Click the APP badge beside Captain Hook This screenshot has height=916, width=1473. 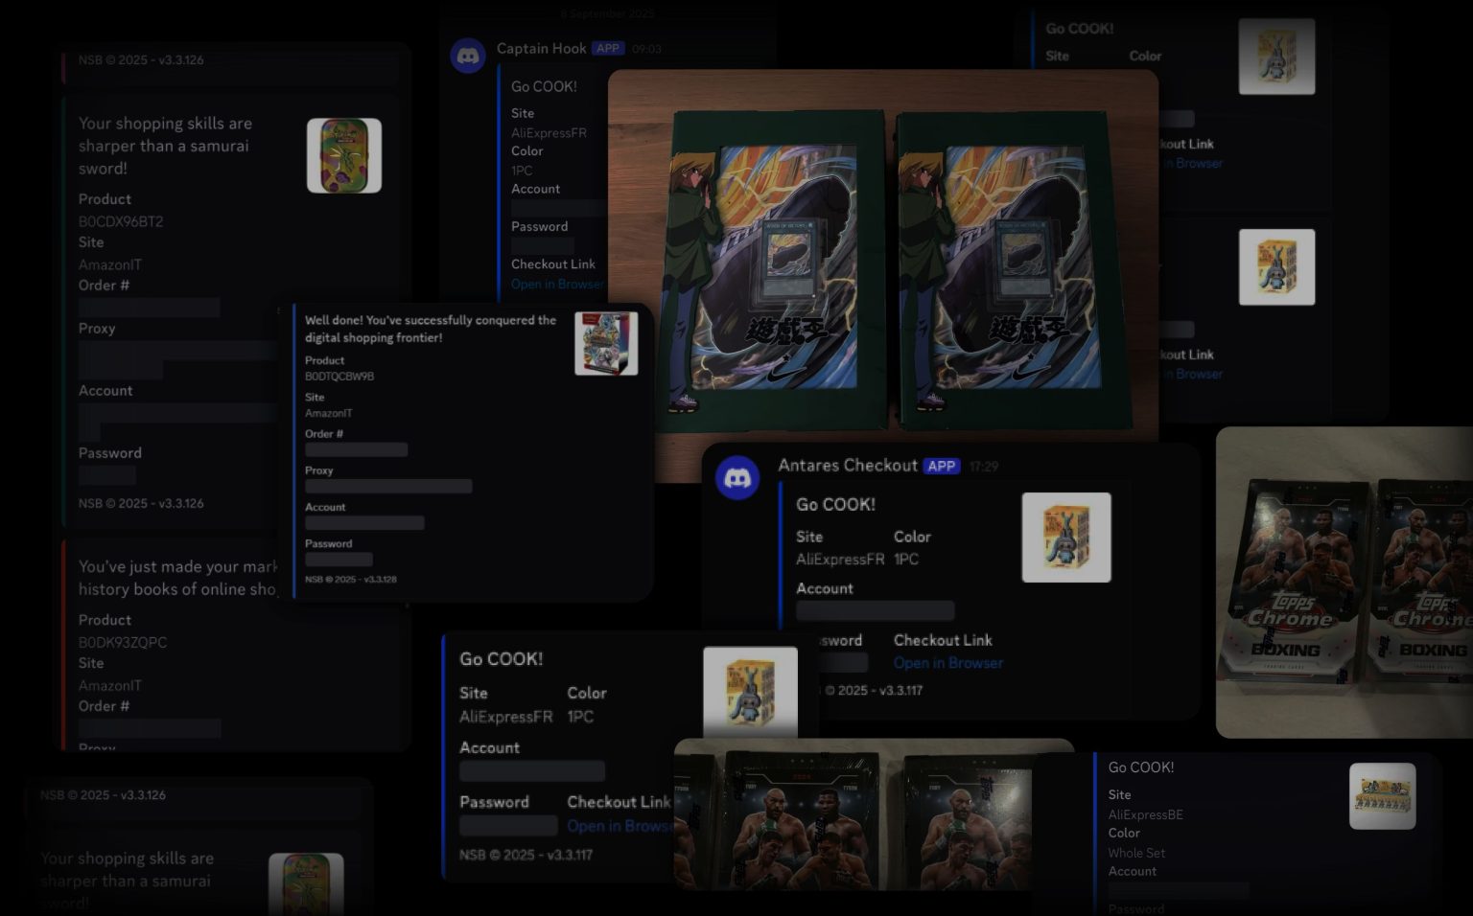(x=608, y=48)
